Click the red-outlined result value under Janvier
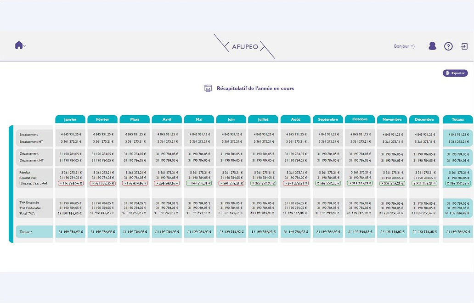The height and width of the screenshot is (303, 474). click(x=71, y=183)
